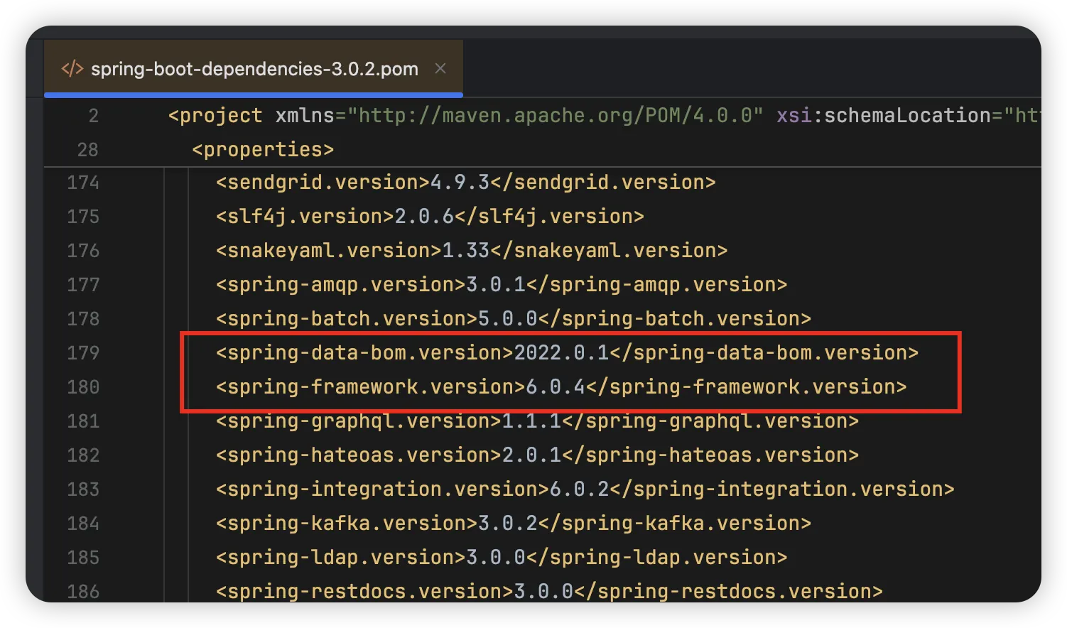Image resolution: width=1067 pixels, height=628 pixels.
Task: Place cursor in sendgrid.version value 4.9.3
Action: pyautogui.click(x=460, y=183)
